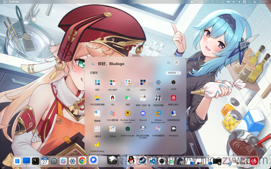Open the clock showing 23:52:57
The height and width of the screenshot is (169, 271).
pyautogui.click(x=263, y=2)
